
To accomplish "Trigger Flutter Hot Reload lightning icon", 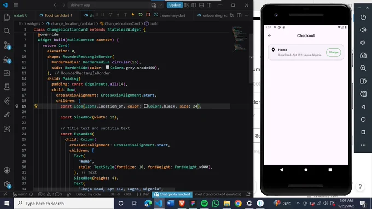I will click(x=133, y=15).
